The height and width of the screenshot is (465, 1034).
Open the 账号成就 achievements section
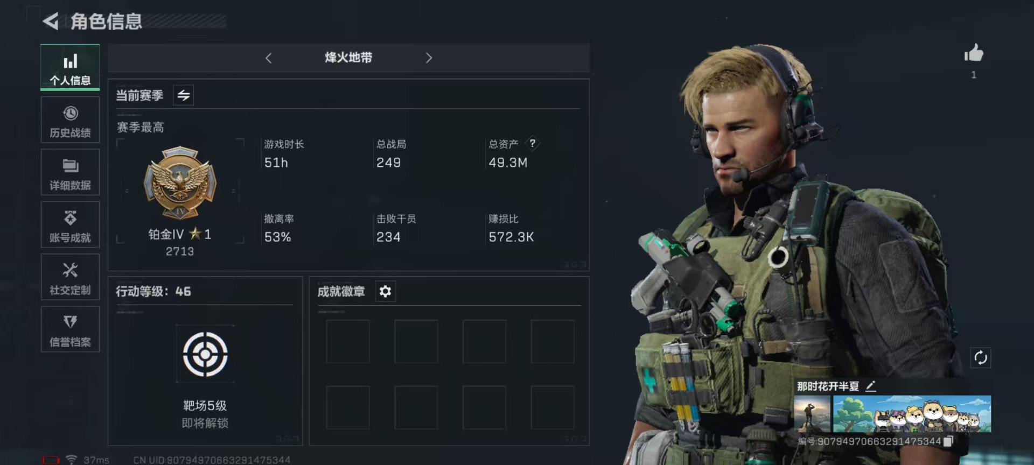coord(70,224)
